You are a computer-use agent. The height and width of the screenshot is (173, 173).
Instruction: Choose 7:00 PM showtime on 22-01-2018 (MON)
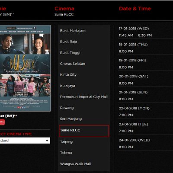(126, 115)
